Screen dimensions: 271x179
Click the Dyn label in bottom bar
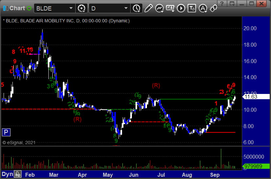(x=7, y=174)
